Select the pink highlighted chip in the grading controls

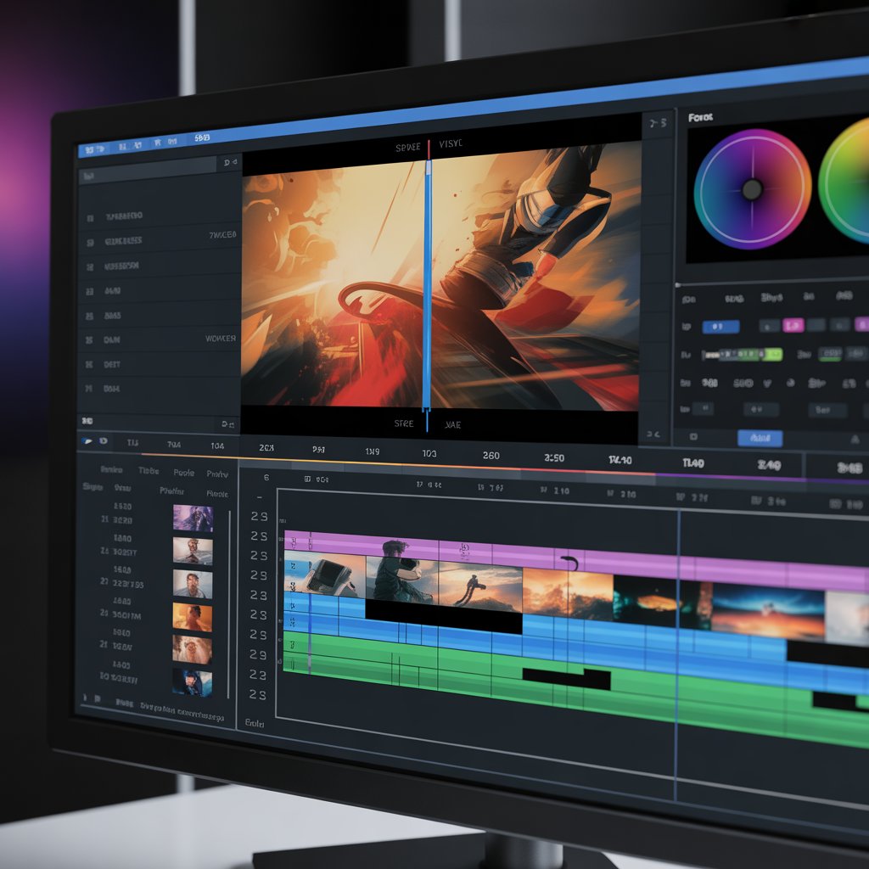pyautogui.click(x=793, y=325)
